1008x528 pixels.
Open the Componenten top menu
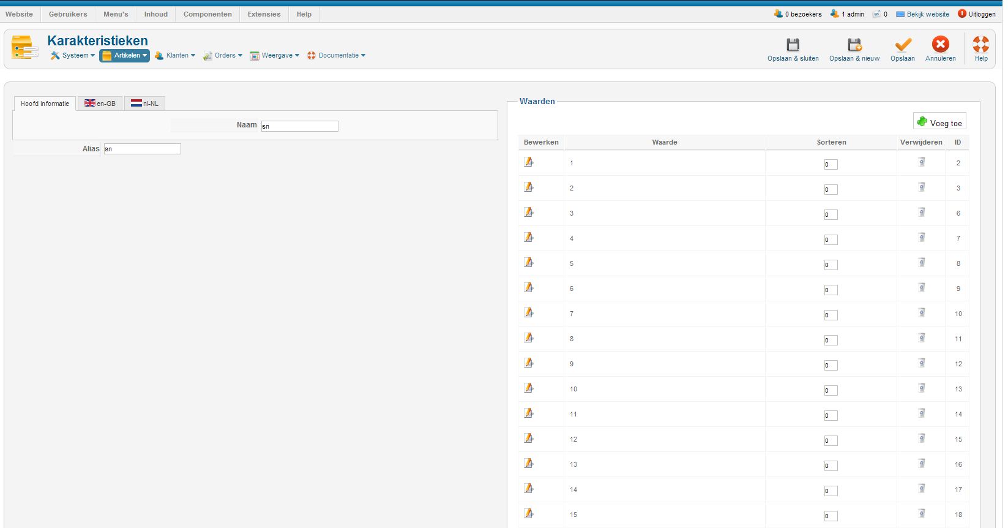click(x=207, y=14)
